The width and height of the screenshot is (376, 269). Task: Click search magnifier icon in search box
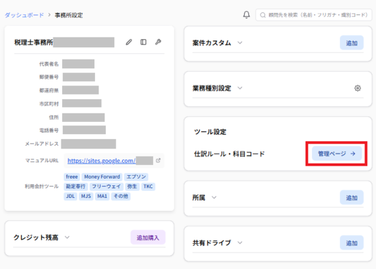263,15
